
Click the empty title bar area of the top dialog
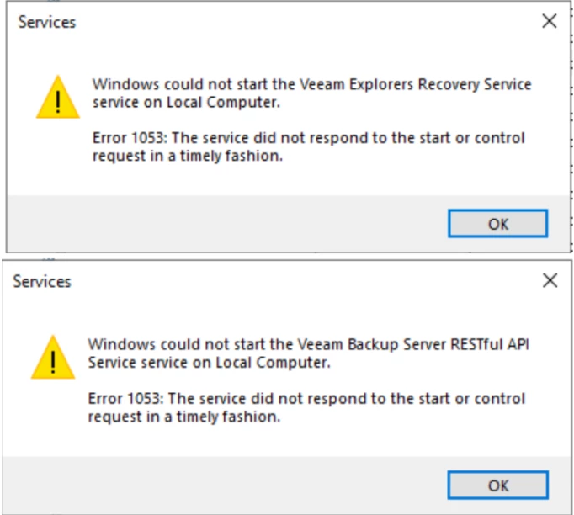point(295,23)
